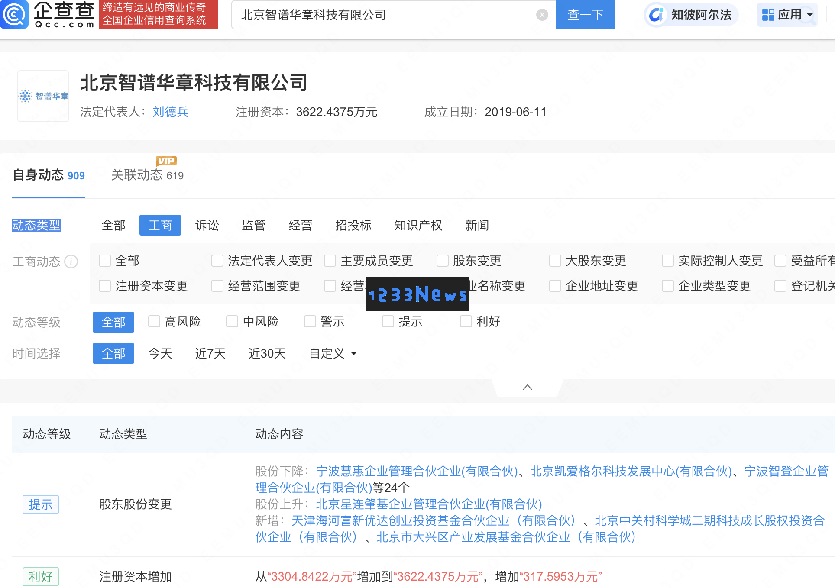Open the 自定义 time dropdown
The width and height of the screenshot is (835, 588).
333,353
